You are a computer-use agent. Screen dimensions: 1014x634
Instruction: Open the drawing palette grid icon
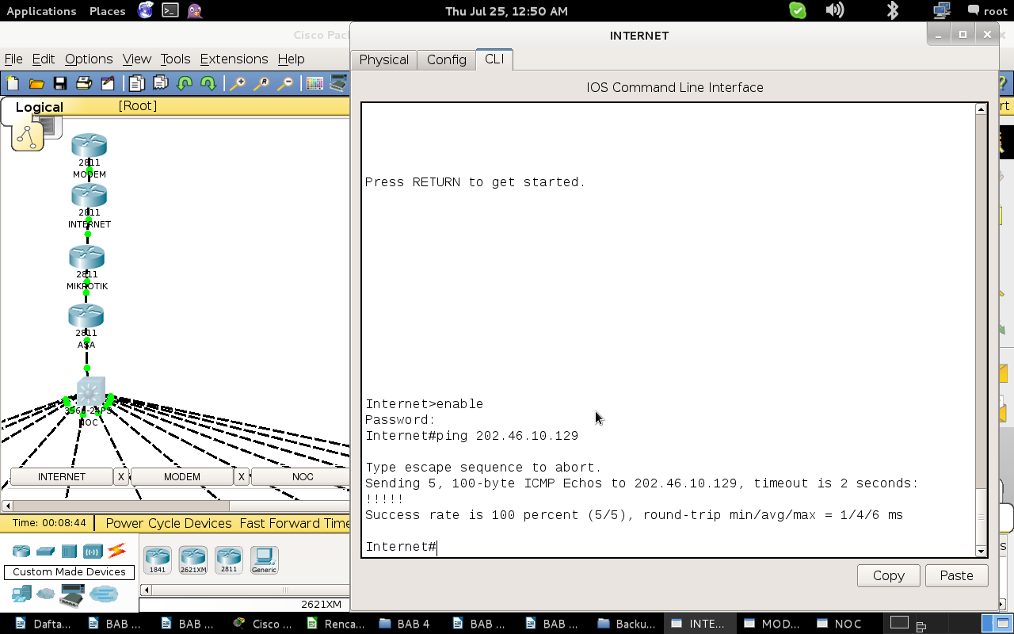pyautogui.click(x=314, y=83)
